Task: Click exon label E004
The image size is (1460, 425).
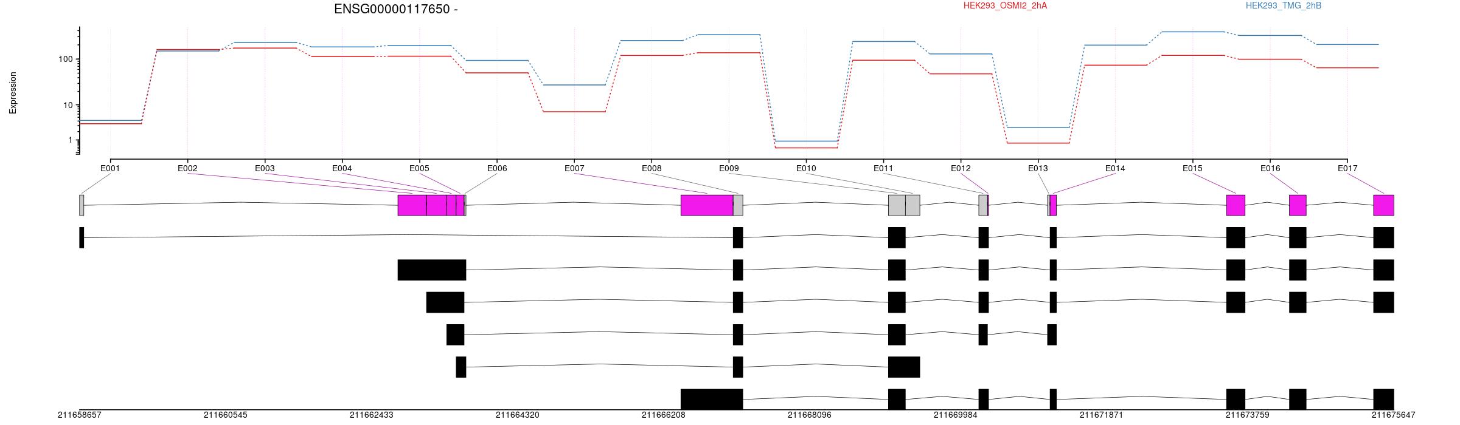Action: tap(342, 168)
